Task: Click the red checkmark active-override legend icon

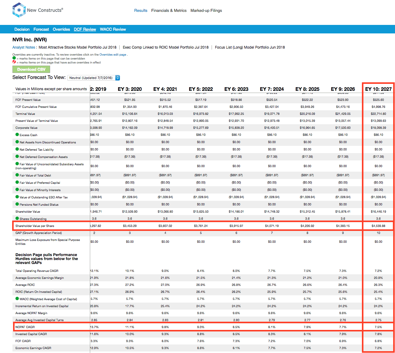Action: [x=14, y=62]
